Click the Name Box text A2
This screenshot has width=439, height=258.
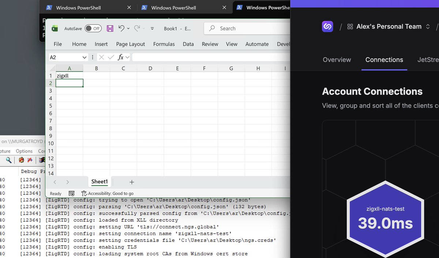point(53,57)
